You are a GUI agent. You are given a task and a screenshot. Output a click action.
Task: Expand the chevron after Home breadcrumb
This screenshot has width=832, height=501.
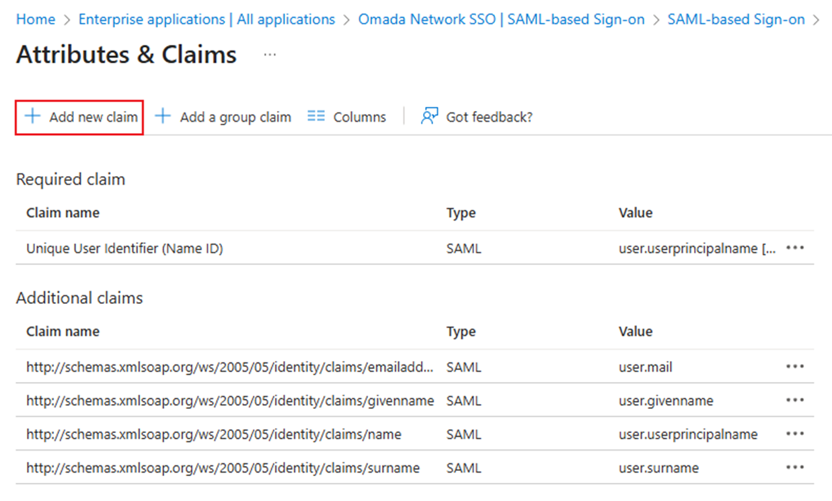pyautogui.click(x=65, y=20)
